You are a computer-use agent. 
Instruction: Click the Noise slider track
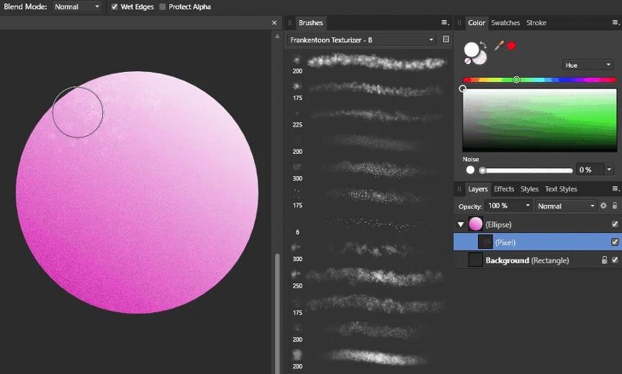[527, 170]
